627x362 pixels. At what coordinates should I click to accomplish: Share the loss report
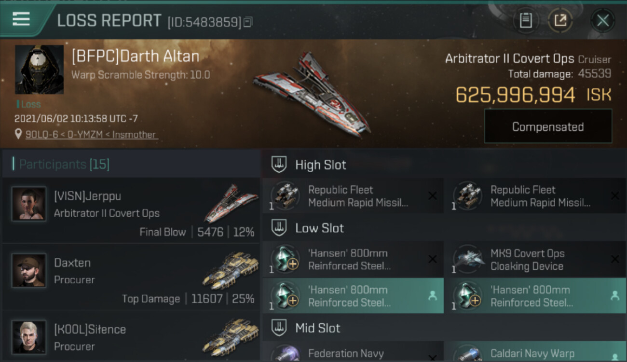[560, 21]
